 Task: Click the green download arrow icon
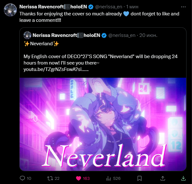(x=183, y=178)
